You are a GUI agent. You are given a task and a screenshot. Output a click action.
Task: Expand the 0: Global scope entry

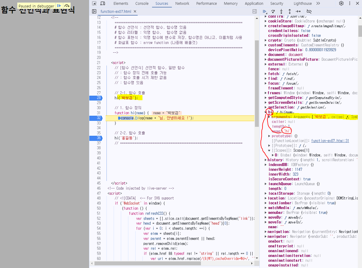point(273,155)
